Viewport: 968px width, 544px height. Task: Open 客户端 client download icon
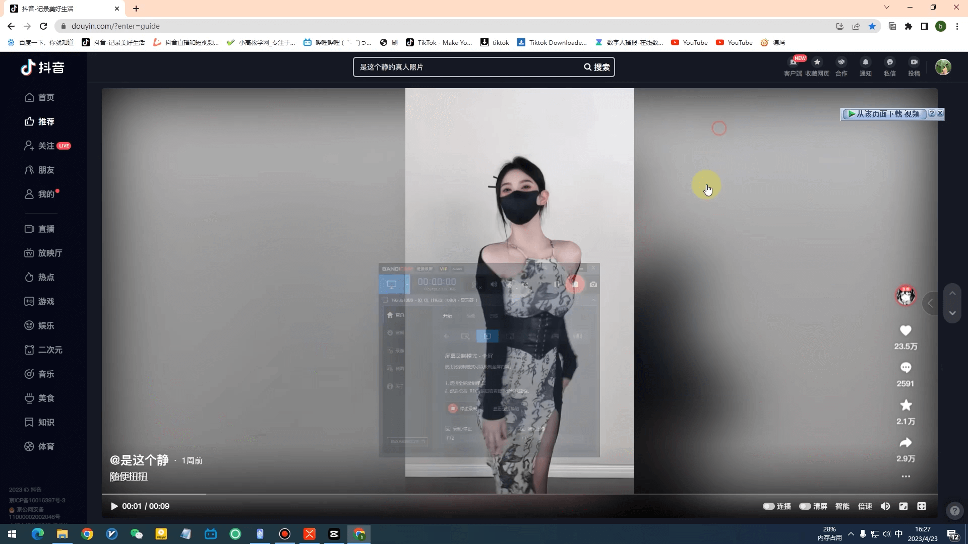pyautogui.click(x=793, y=67)
